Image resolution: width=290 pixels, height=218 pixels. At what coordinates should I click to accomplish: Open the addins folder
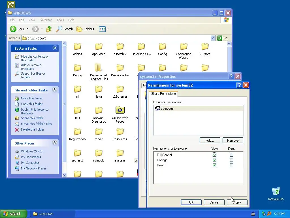click(78, 49)
